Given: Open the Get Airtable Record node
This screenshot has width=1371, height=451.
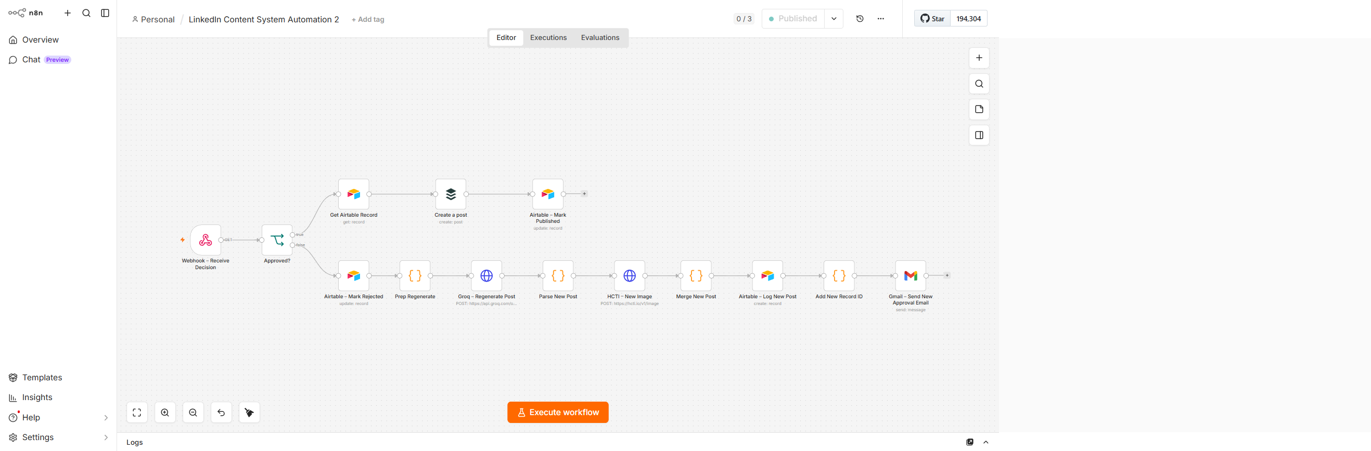Looking at the screenshot, I should click(x=353, y=194).
